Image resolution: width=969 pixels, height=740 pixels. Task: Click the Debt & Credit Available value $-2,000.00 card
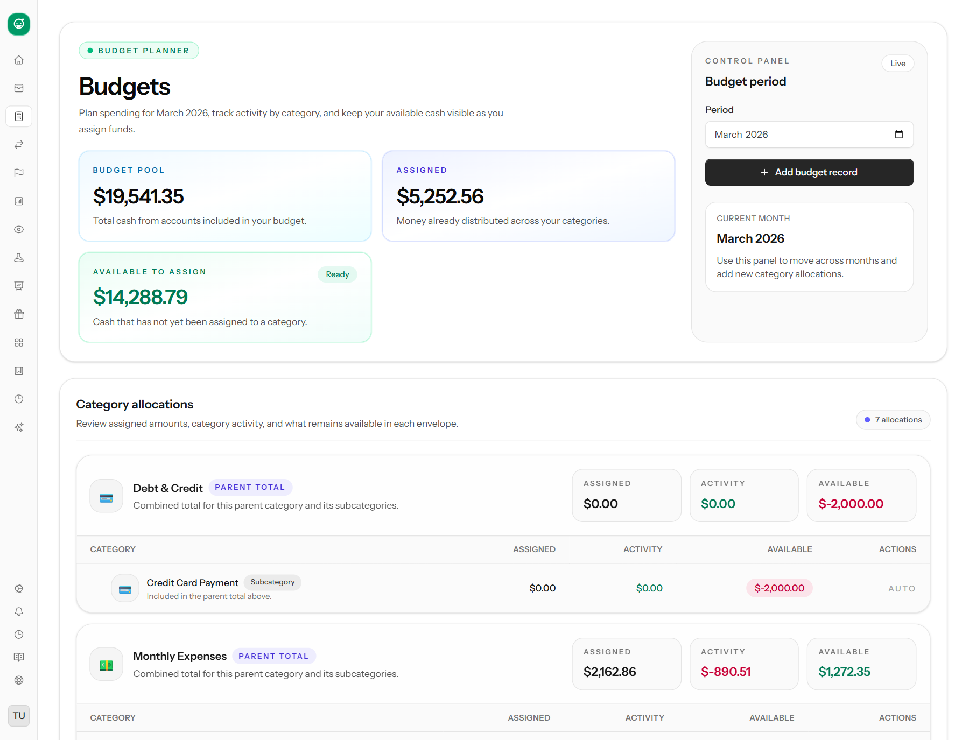coord(861,496)
